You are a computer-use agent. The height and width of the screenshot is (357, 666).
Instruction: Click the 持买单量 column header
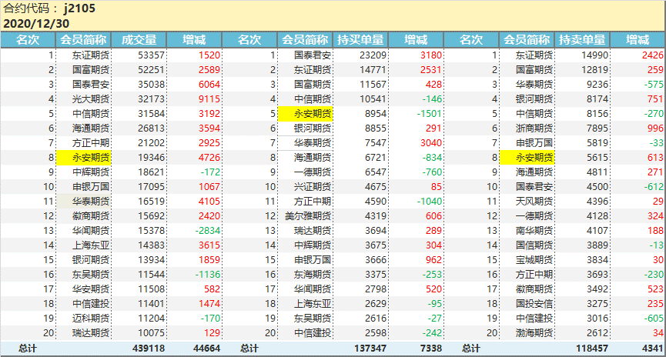tap(361, 39)
